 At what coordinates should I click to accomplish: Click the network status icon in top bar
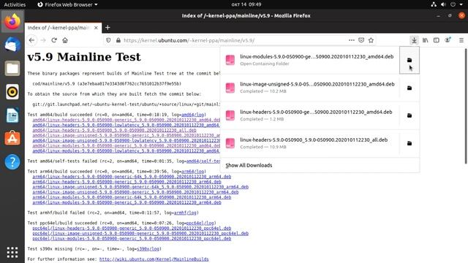click(x=434, y=4)
